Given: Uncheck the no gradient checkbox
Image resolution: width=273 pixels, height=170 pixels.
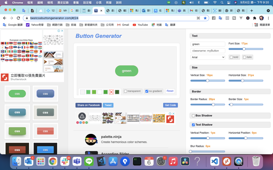Looking at the screenshot, I should (x=147, y=91).
